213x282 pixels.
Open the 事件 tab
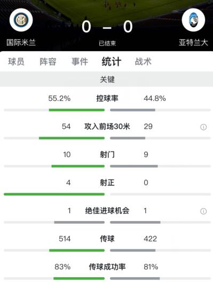point(80,62)
